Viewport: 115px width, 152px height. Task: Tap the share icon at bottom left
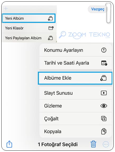pyautogui.click(x=9, y=144)
